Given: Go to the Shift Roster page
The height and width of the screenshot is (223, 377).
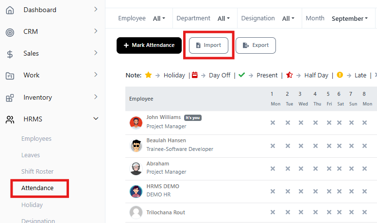Looking at the screenshot, I should (x=37, y=172).
